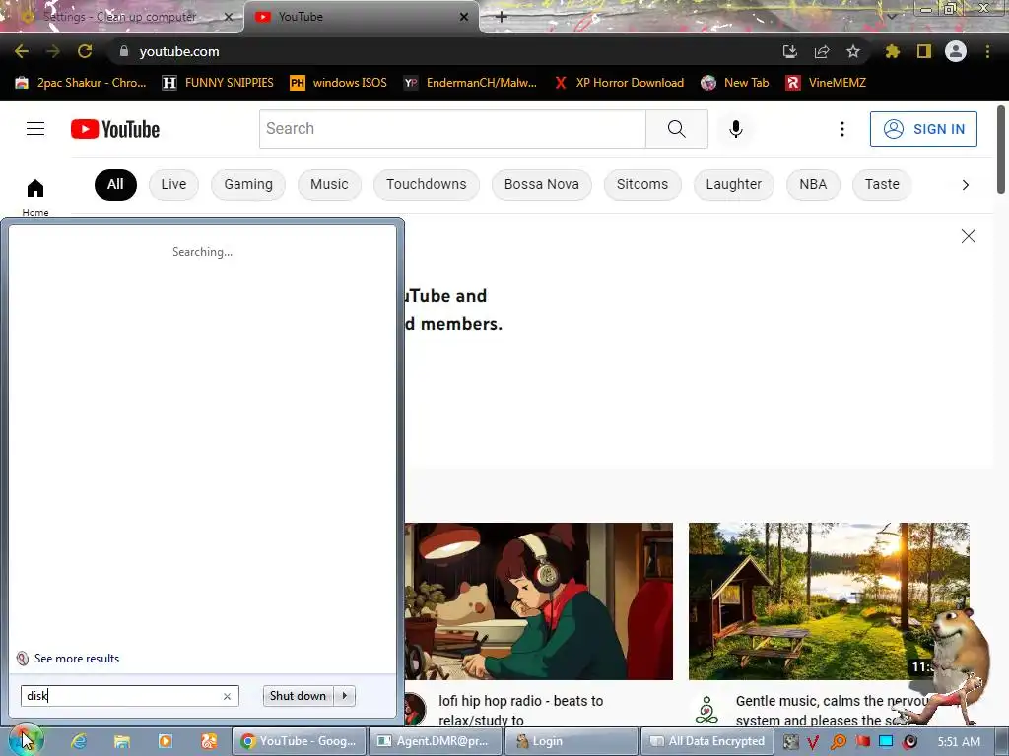Click the 5:51 AM clock
This screenshot has width=1009, height=756.
tap(959, 742)
